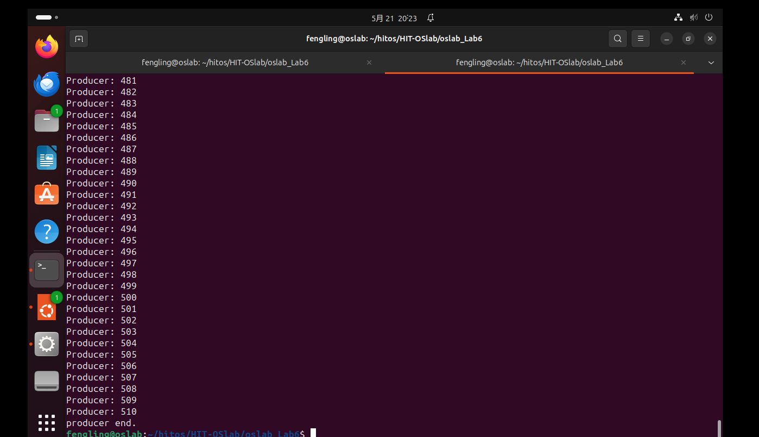The height and width of the screenshot is (437, 759).
Task: Expand the tab list dropdown arrow
Action: [x=711, y=63]
